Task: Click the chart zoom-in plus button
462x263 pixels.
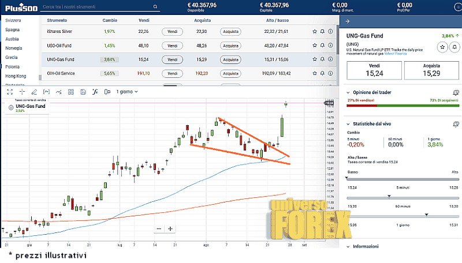Action: point(170,229)
